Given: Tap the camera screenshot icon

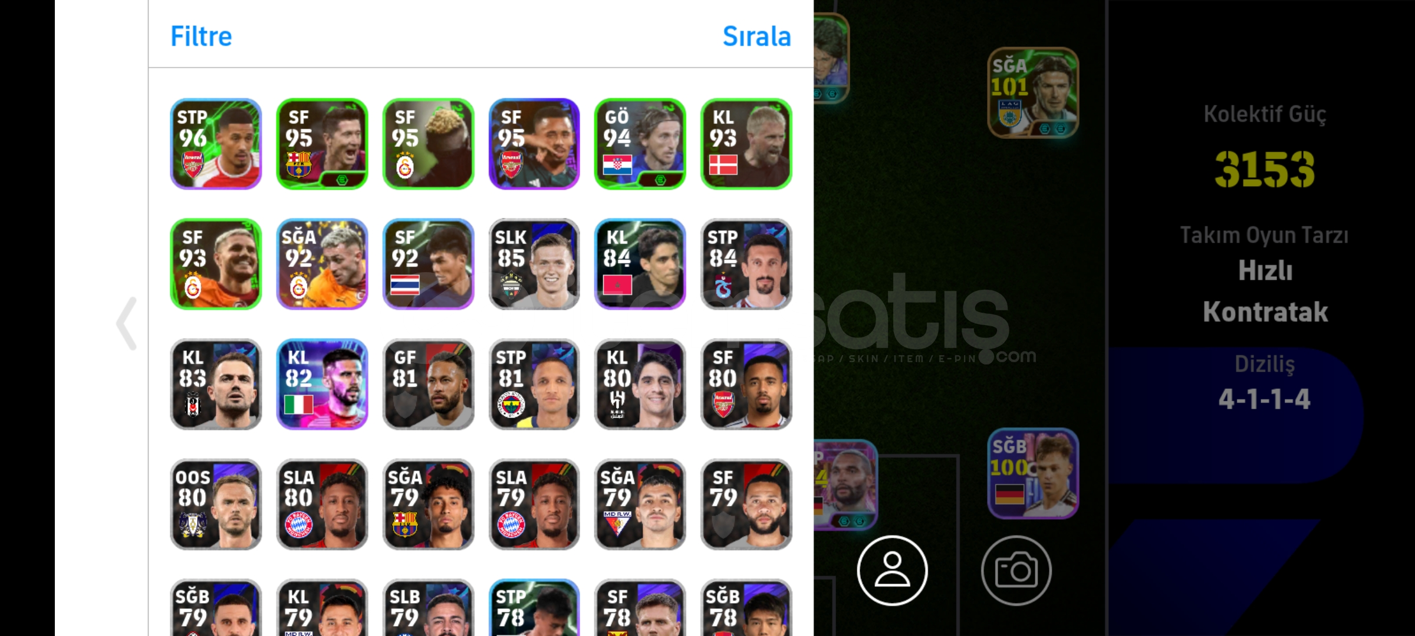Looking at the screenshot, I should (x=1016, y=570).
